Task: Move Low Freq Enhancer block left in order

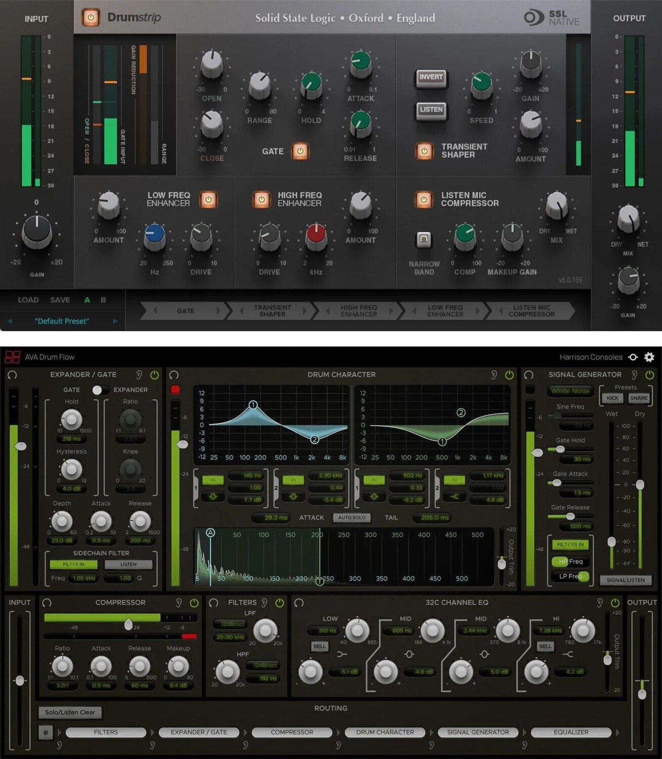Action: point(415,311)
